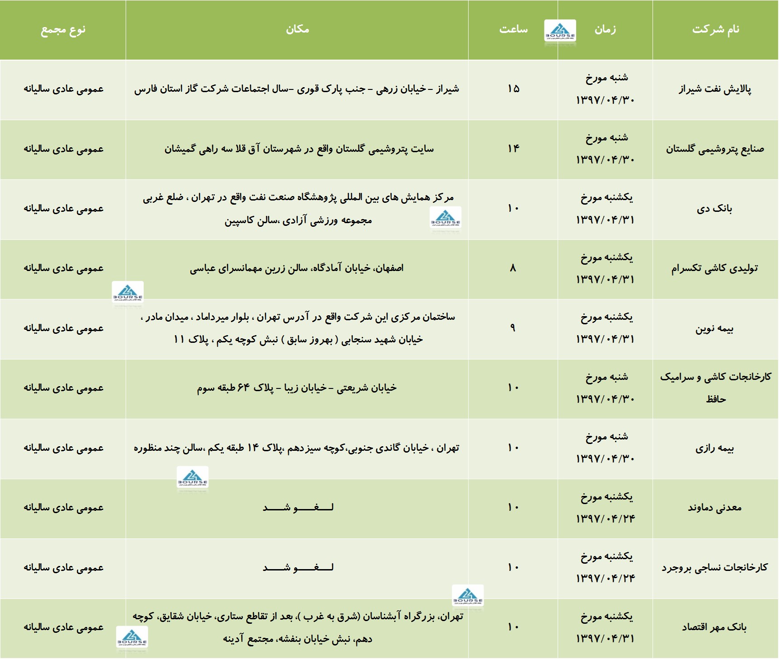This screenshot has height=659, width=779.
Task: Select company name 'کارخانجات نساجی بروجرد'
Action: pos(715,568)
